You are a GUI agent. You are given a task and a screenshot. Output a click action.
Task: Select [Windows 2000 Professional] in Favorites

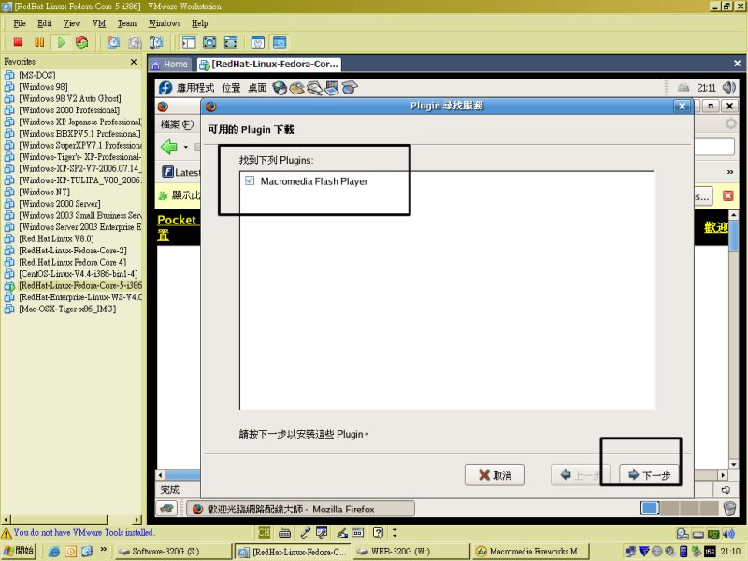point(68,110)
